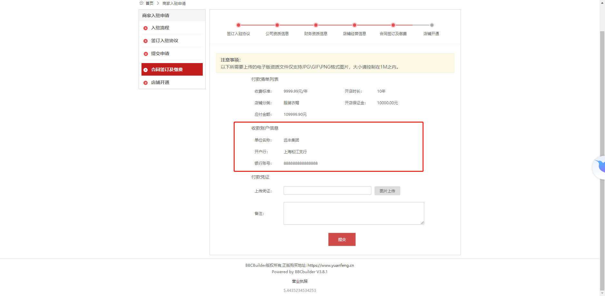This screenshot has width=605, height=296.
Task: Click 注意事项 notice heading
Action: 231,60
